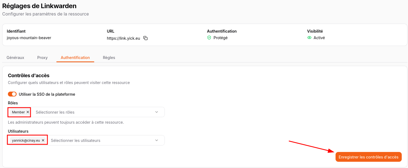Click the 'Utiliser la SSO de la plateforme' label
This screenshot has height=168, width=408.
point(47,94)
